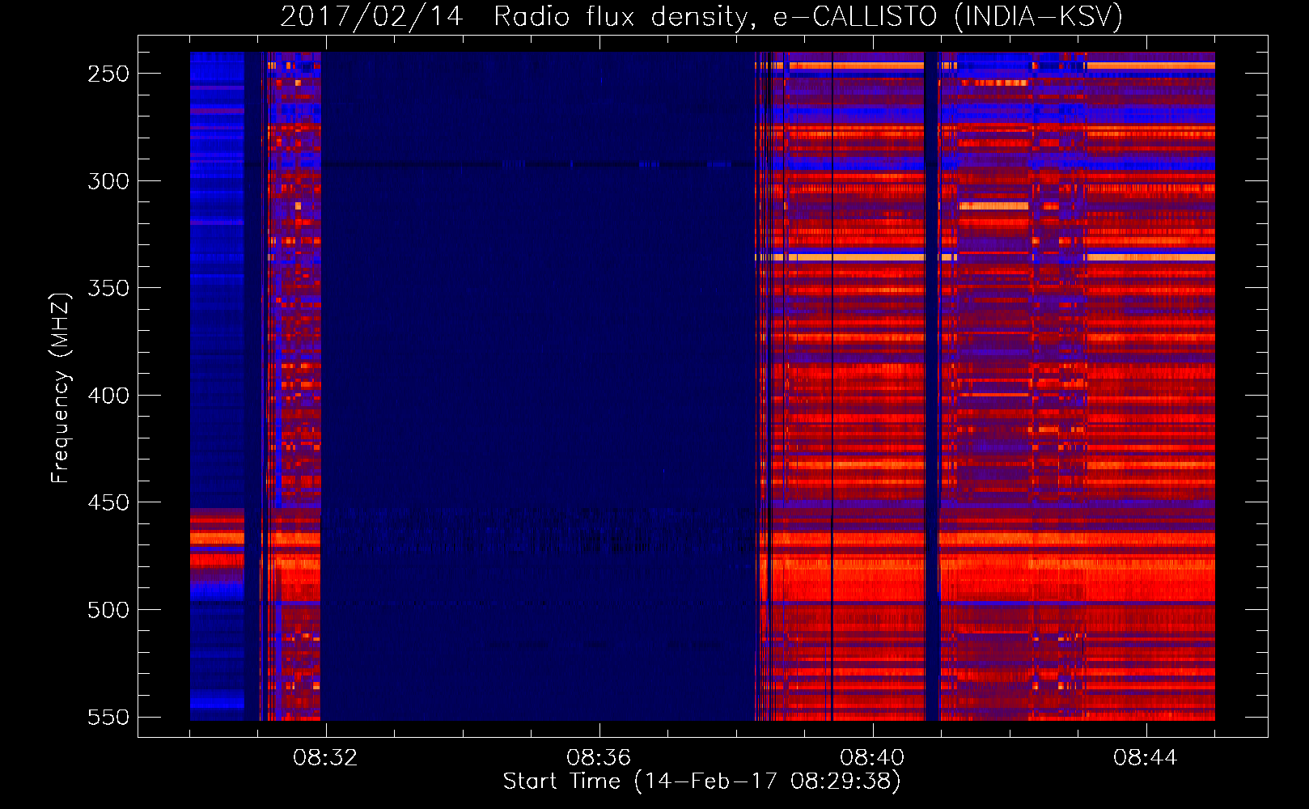Click the 08:32 time tick label
Screen dimensions: 1309x809
pyautogui.click(x=325, y=758)
